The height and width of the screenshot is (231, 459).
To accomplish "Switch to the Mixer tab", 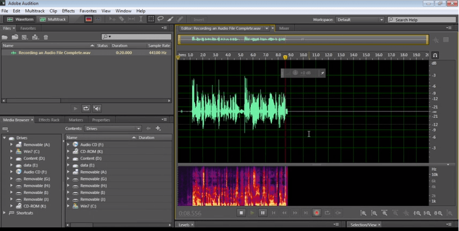I will (x=284, y=28).
